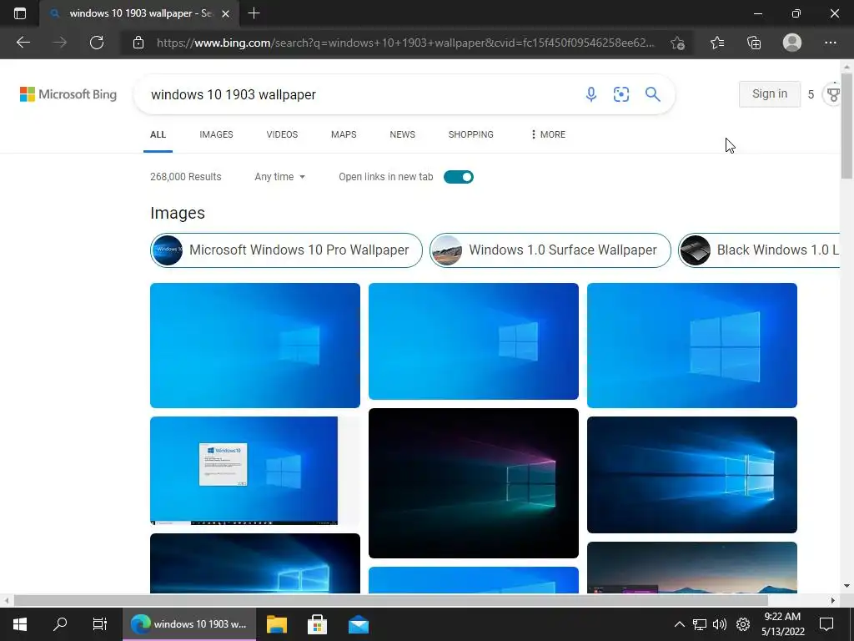Click the settings gear tray icon
Viewport: 854px width, 641px height.
coord(743,624)
